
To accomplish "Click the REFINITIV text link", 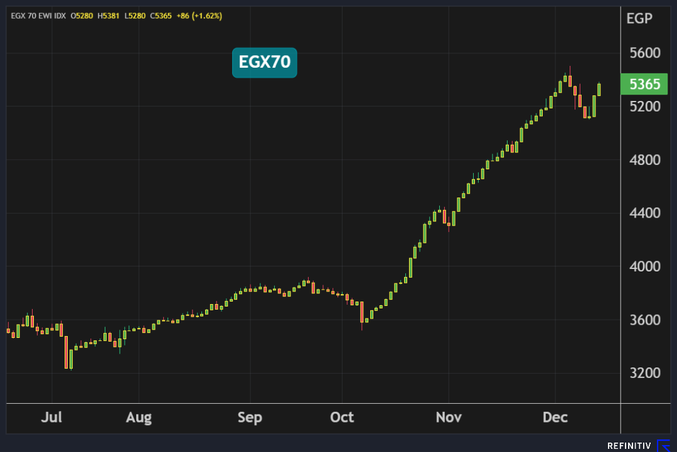I will coord(629,446).
